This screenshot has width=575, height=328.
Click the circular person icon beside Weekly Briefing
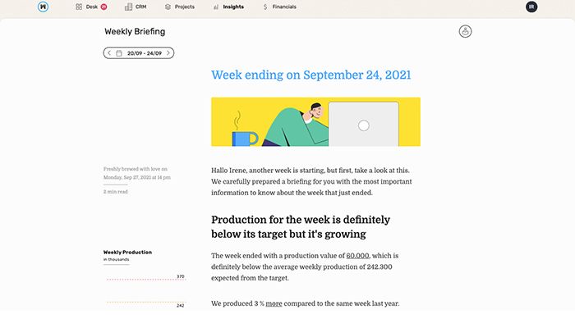pos(466,32)
